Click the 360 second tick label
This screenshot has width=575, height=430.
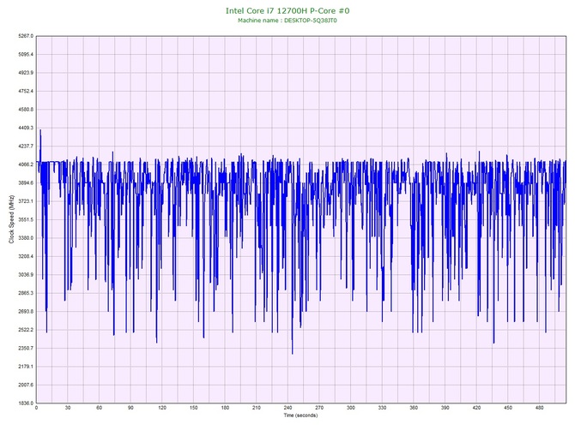[414, 408]
